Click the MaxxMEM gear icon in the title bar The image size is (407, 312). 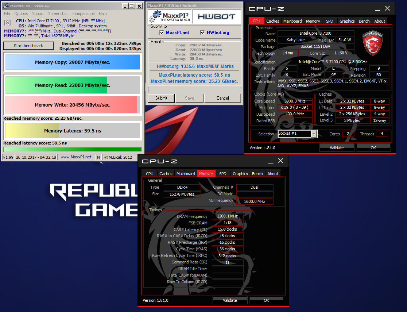(6, 6)
